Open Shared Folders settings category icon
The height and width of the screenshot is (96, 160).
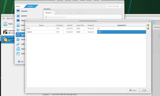tap(18, 49)
